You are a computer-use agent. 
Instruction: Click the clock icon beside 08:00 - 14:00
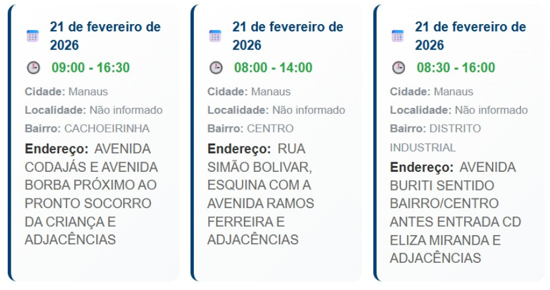[216, 68]
